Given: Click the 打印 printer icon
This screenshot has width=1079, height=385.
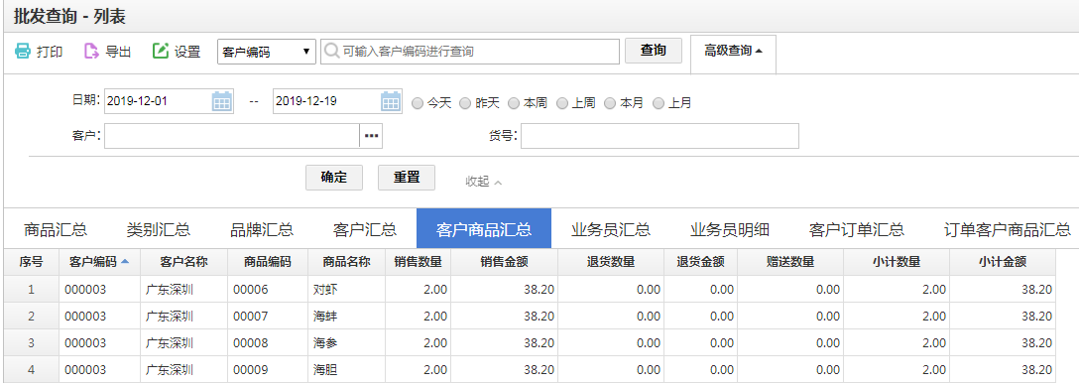Looking at the screenshot, I should click(23, 51).
